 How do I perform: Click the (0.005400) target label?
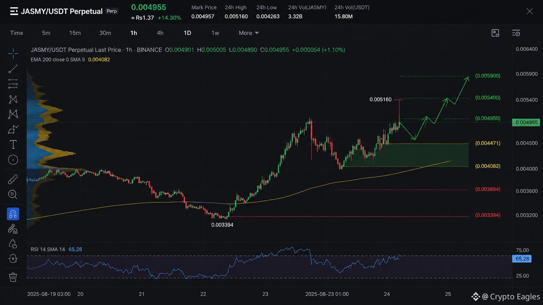tap(488, 98)
